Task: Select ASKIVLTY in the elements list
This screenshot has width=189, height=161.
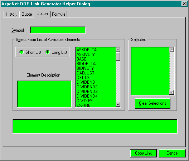Action: [96, 54]
